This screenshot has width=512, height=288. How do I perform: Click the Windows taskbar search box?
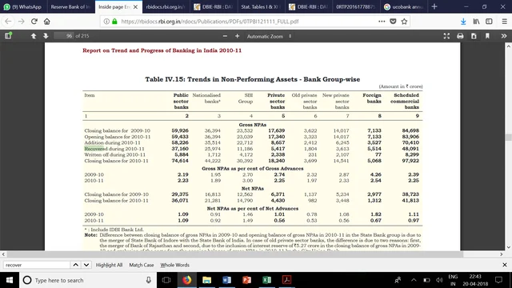point(88,280)
